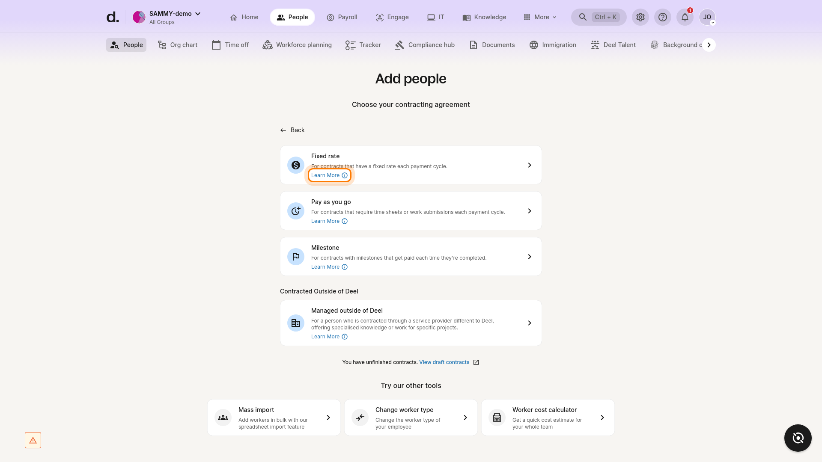Screen dimensions: 822x462
Task: Open the dark circular chat widget
Action: point(798,438)
